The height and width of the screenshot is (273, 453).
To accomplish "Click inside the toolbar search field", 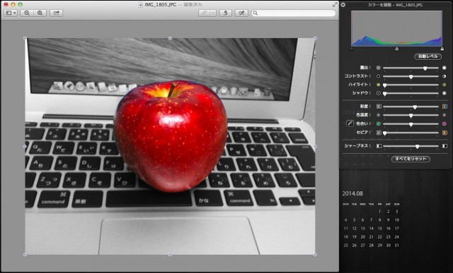I will 294,13.
